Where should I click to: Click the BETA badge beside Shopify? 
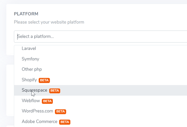(44, 80)
